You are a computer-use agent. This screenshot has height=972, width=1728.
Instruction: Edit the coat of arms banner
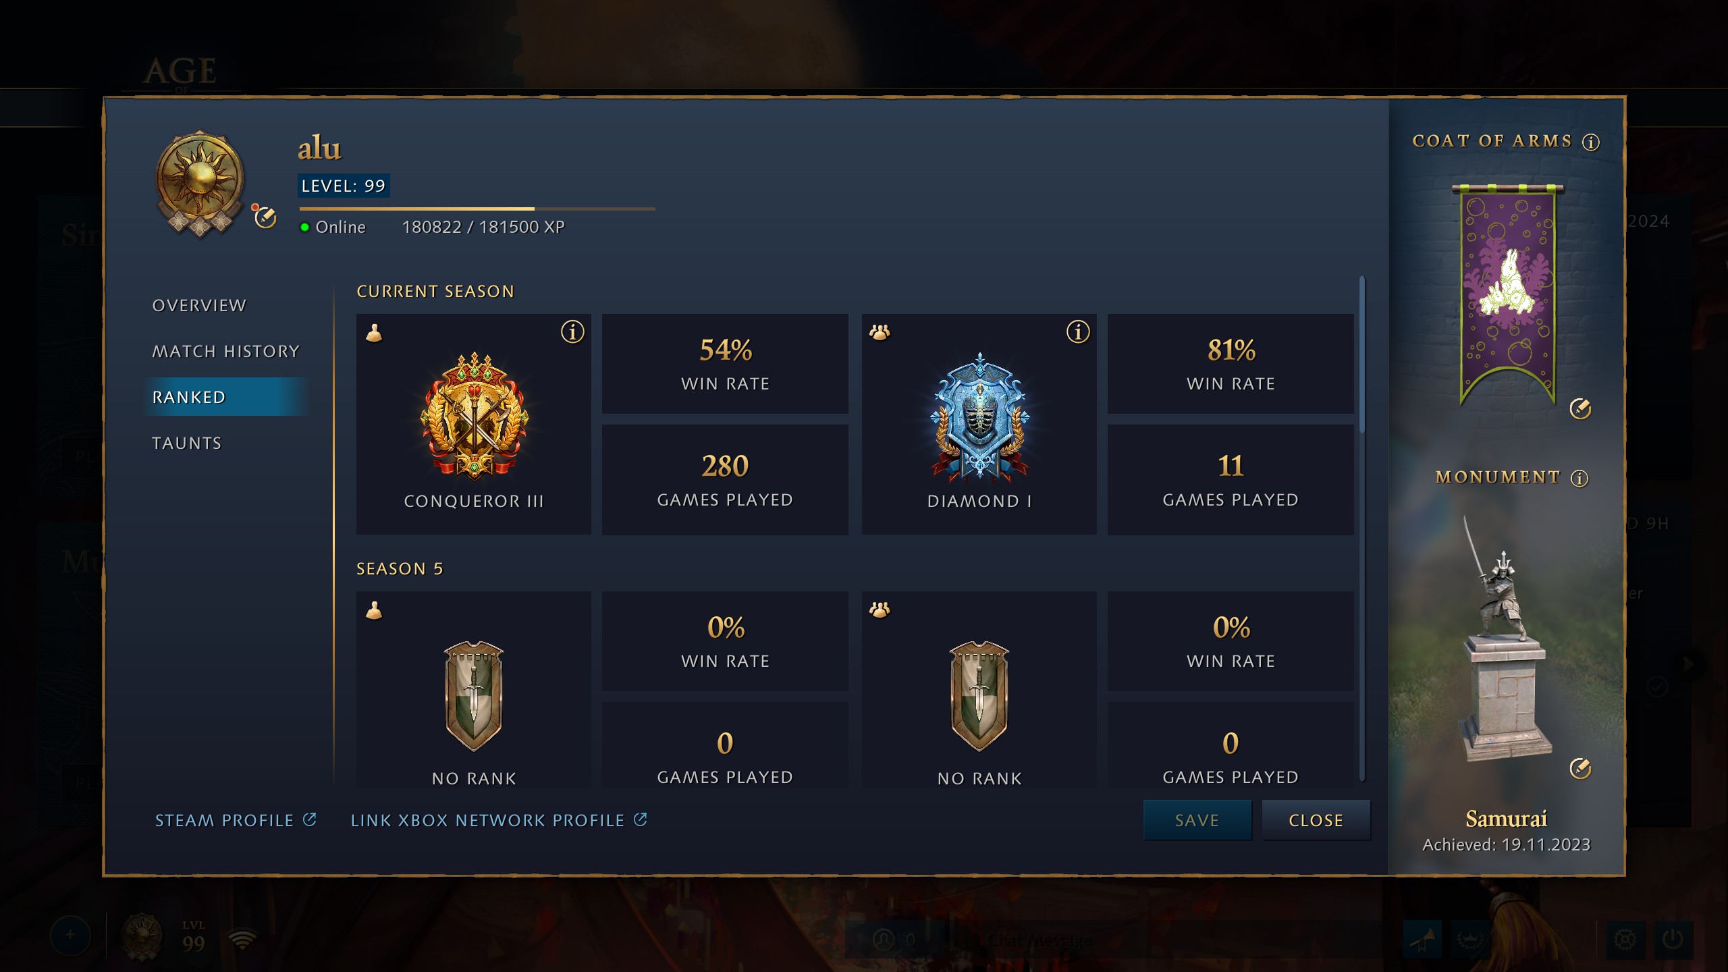click(1580, 408)
